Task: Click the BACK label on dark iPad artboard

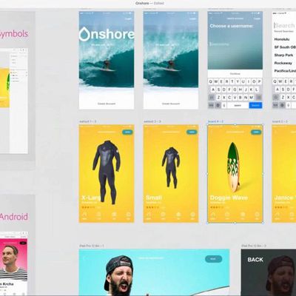Action: [255, 260]
